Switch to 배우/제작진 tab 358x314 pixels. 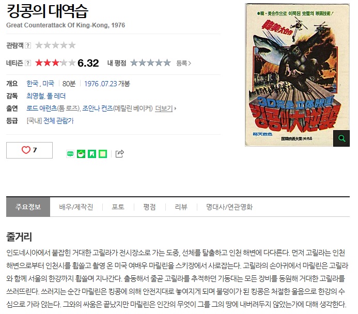click(76, 207)
